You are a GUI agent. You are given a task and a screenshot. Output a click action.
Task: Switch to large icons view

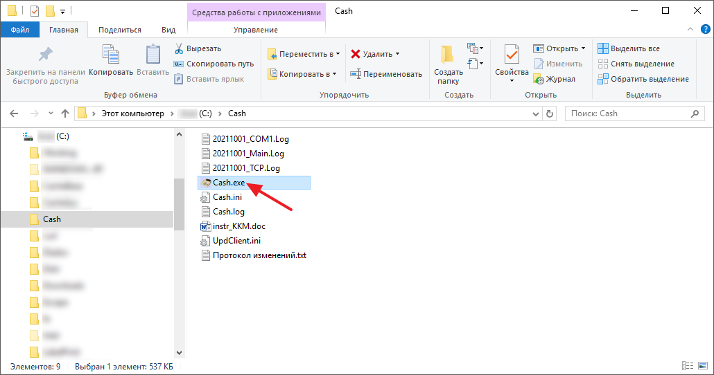coord(703,366)
